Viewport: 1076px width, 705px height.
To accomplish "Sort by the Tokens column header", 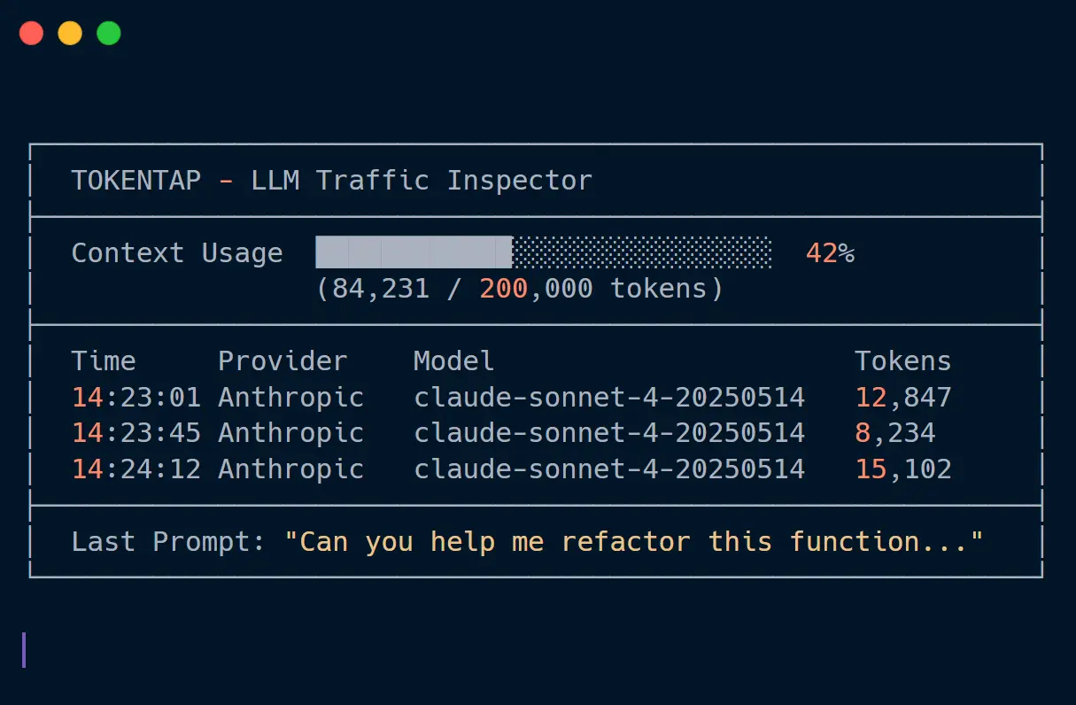I will click(x=902, y=360).
